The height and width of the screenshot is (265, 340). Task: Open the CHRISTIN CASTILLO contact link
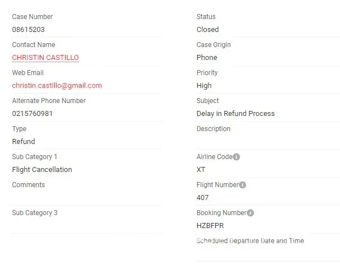[x=45, y=58]
